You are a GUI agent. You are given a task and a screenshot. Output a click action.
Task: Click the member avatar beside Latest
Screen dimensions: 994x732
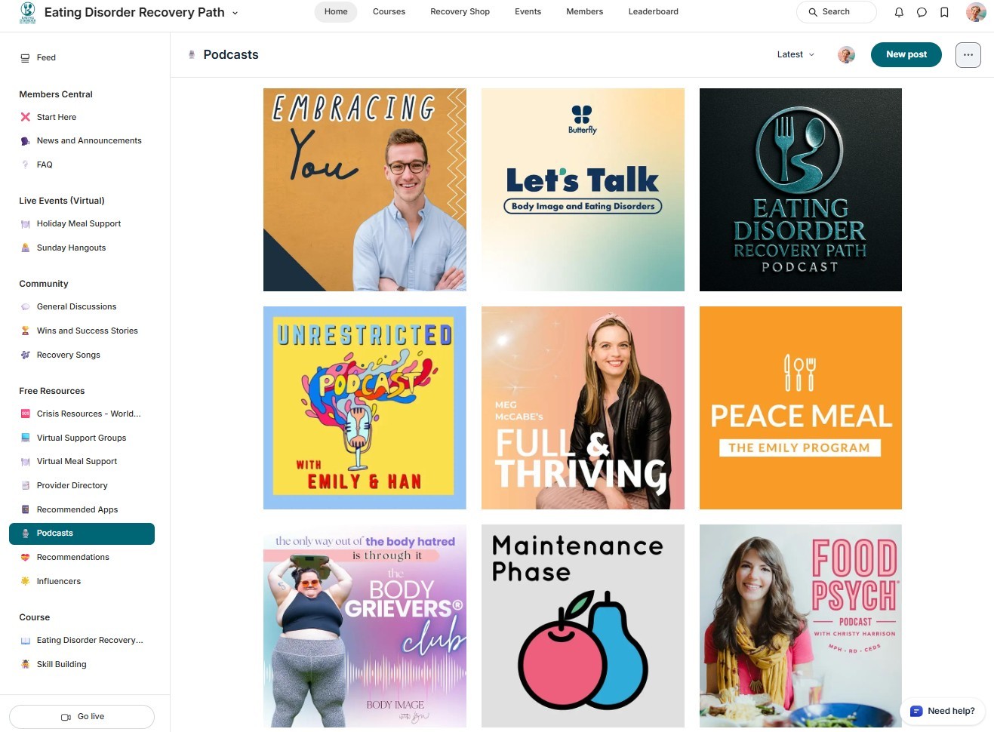pos(846,54)
